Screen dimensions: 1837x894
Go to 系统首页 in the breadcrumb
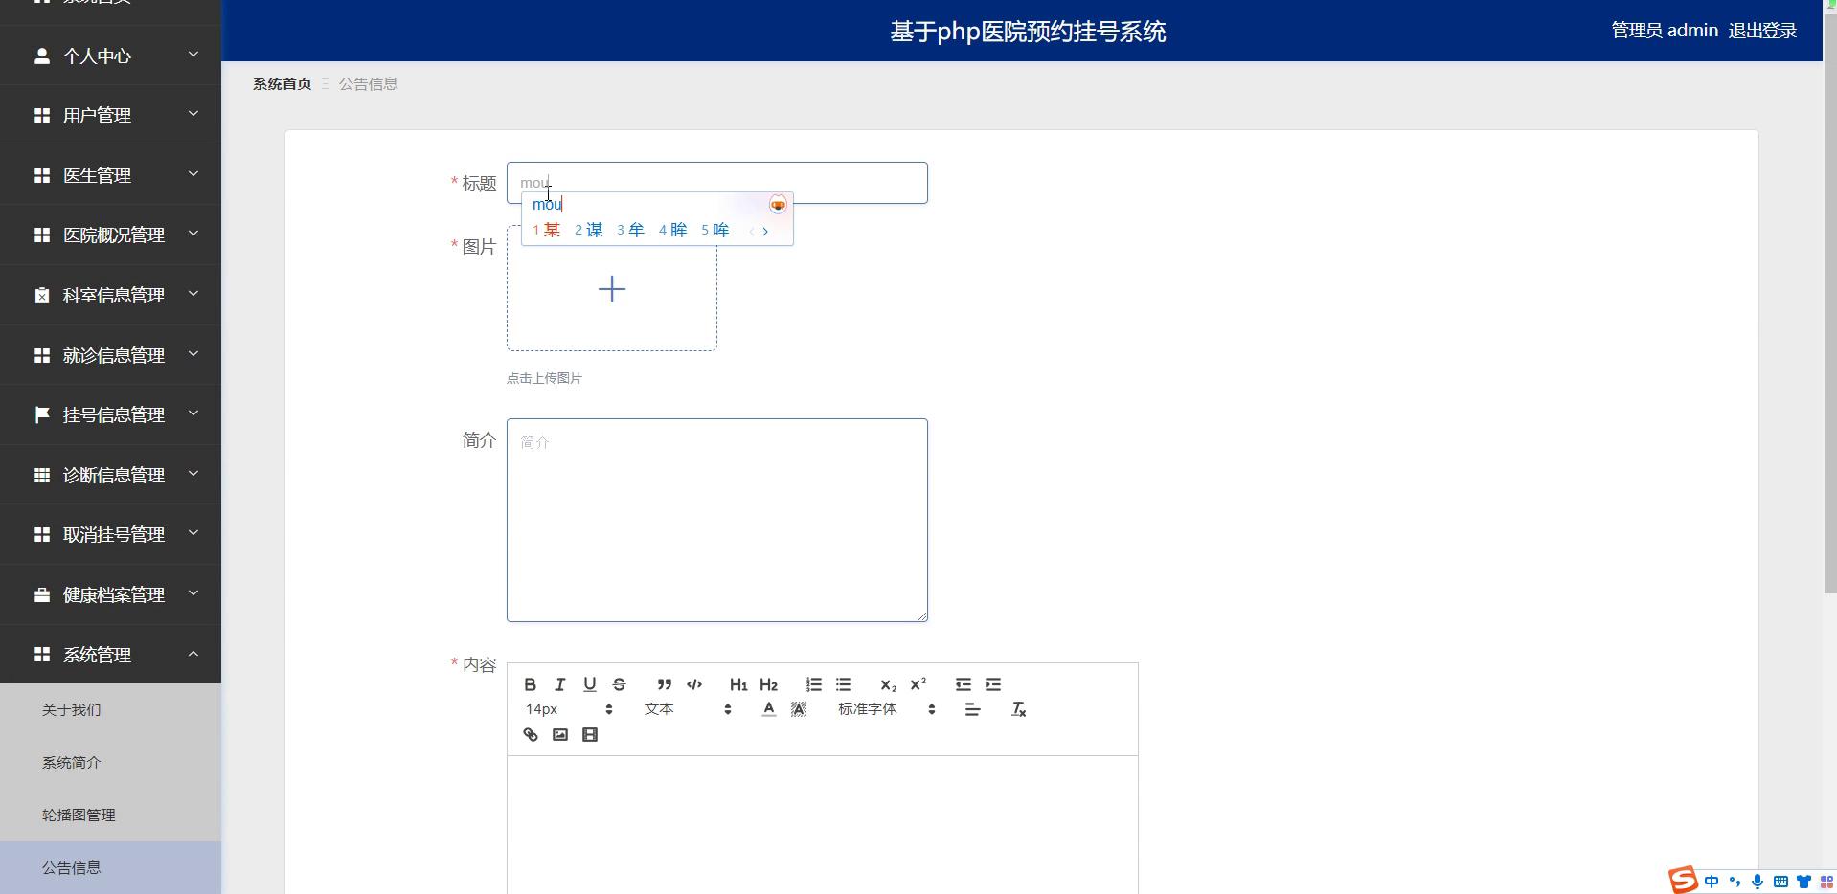282,84
